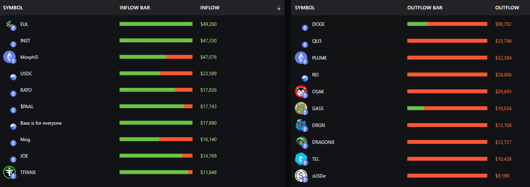
Task: Click the INFLOW BAR column header
Action: [135, 8]
